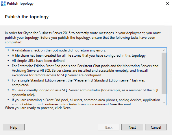Select the 'All simple URLs have been defined' item
Image resolution: width=172 pixels, height=135 pixels.
(38, 61)
